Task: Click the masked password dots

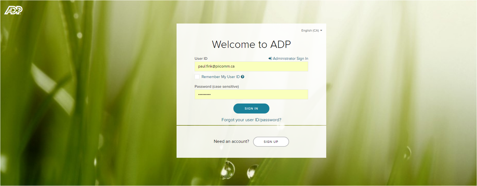Action: pos(204,95)
